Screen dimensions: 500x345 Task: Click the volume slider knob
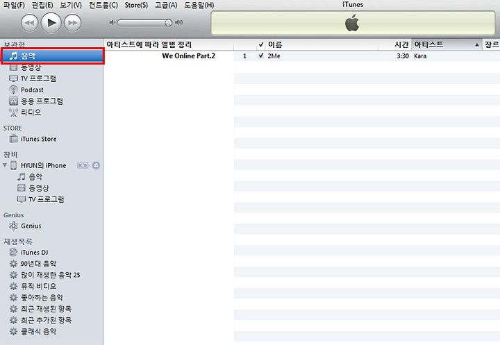tap(168, 23)
